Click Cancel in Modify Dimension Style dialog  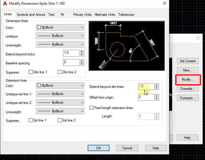(127, 148)
